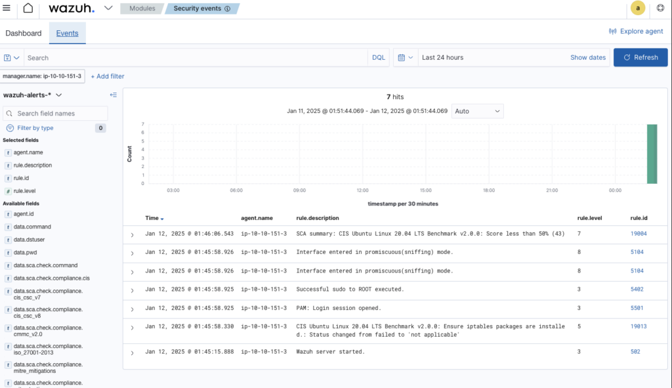This screenshot has height=388, width=672.
Task: Select the data.pwd available field
Action: tap(26, 253)
